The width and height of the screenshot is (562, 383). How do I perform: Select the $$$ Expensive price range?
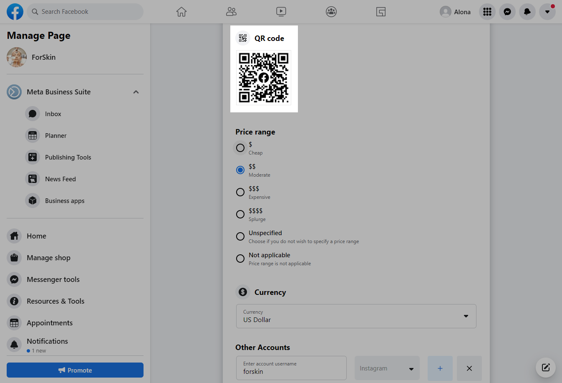tap(240, 192)
